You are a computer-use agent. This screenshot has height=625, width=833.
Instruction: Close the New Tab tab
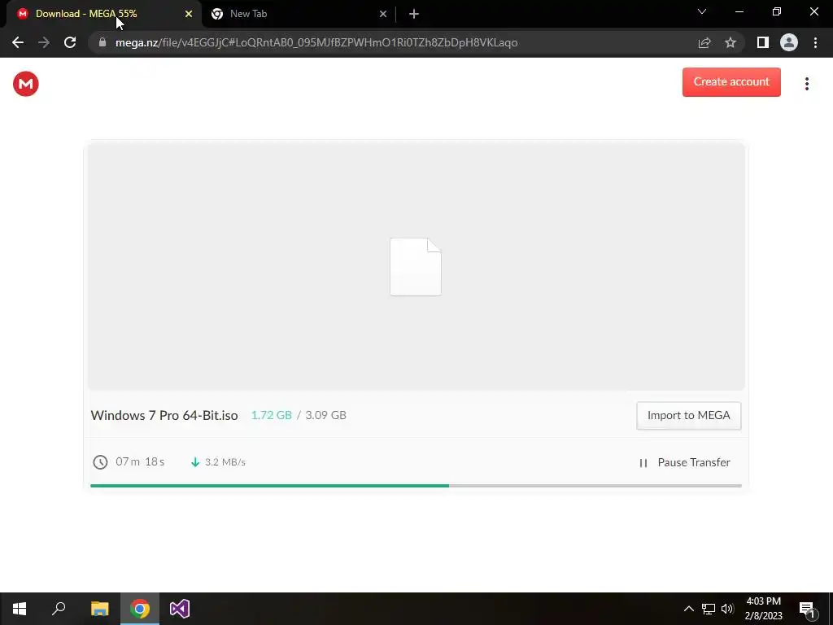383,14
